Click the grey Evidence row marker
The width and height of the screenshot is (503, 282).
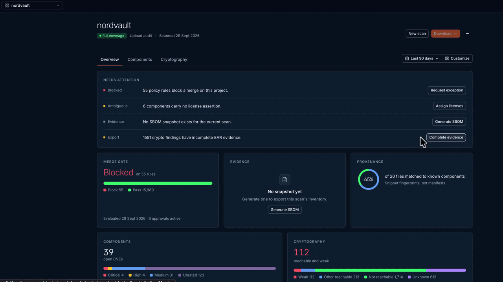click(x=105, y=122)
